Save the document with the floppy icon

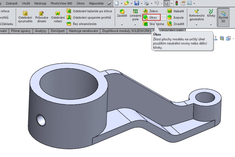(x=137, y=3)
